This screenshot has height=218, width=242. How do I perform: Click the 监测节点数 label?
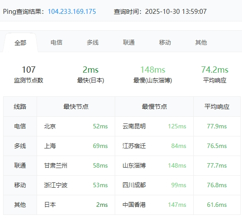point(29,80)
